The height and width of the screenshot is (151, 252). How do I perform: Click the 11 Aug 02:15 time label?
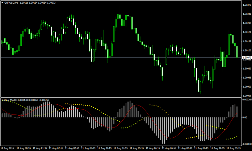coord(56,148)
